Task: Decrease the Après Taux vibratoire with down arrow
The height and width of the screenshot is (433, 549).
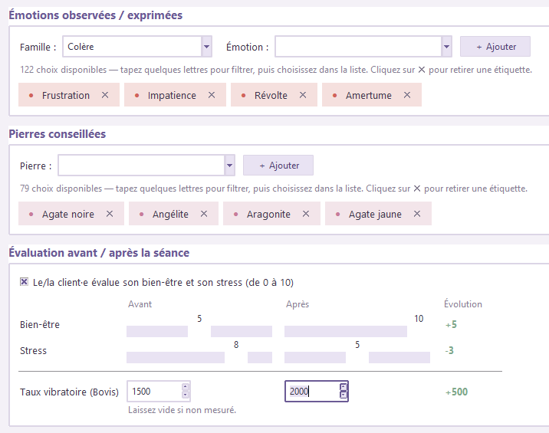Action: (344, 395)
